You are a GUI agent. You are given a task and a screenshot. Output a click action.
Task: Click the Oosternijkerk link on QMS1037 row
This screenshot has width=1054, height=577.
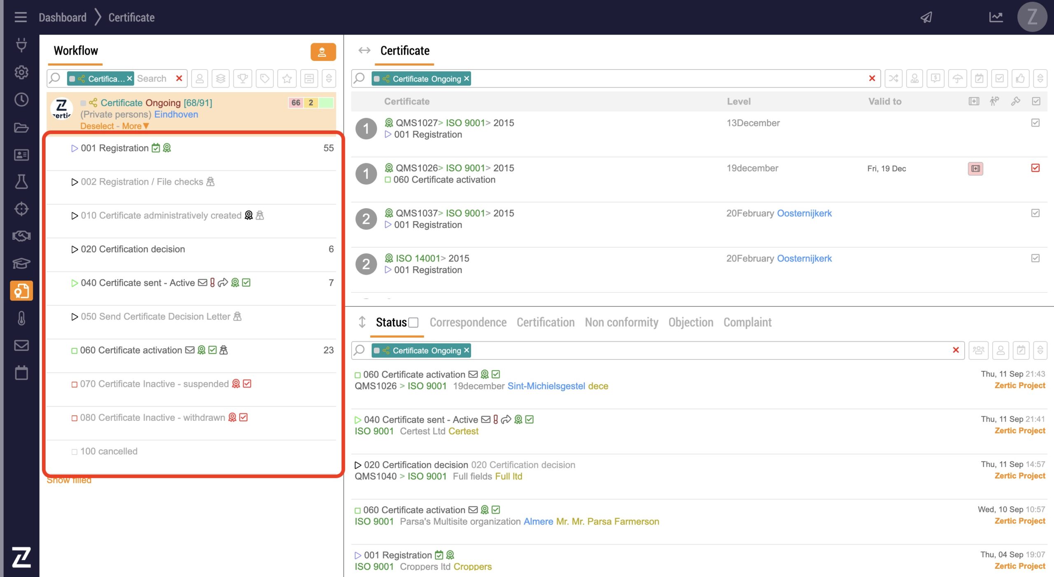(804, 213)
